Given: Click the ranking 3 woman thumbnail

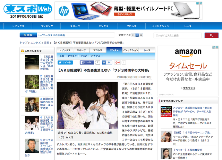Looking at the screenshot, I should (x=32, y=105).
